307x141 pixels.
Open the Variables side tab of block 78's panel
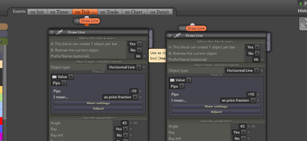(151, 39)
